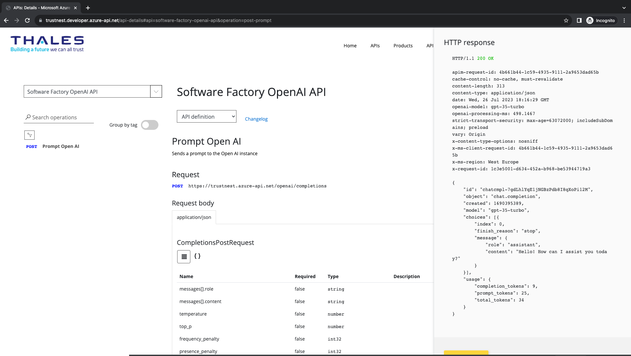Click the messages[].role row name
Viewport: 631px width, 356px height.
pos(196,289)
